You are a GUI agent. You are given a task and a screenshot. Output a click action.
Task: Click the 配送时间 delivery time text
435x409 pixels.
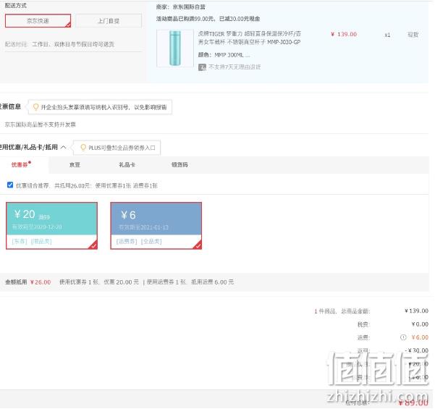coord(59,44)
